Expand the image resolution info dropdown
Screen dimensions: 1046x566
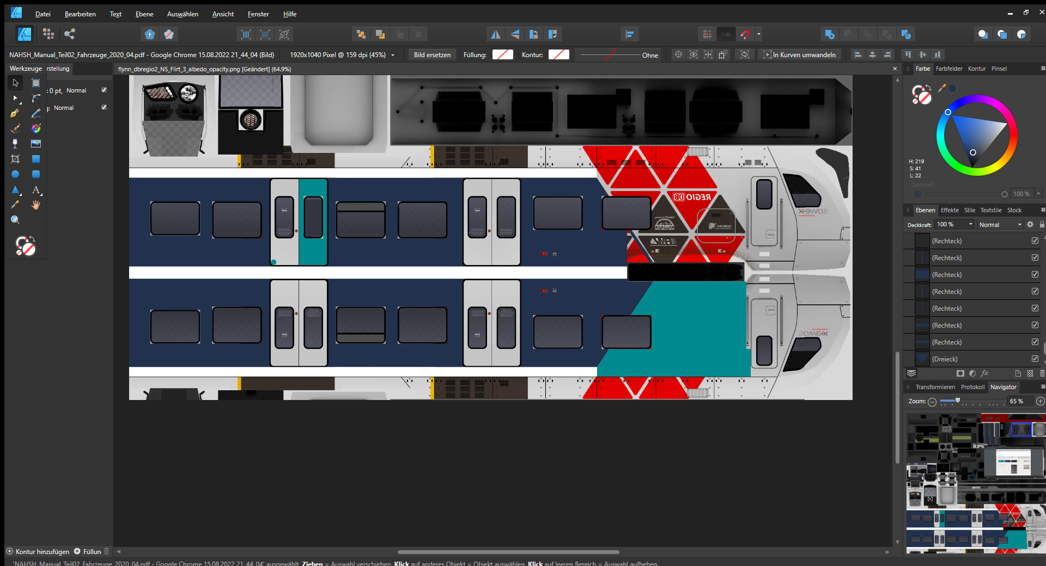coord(392,55)
